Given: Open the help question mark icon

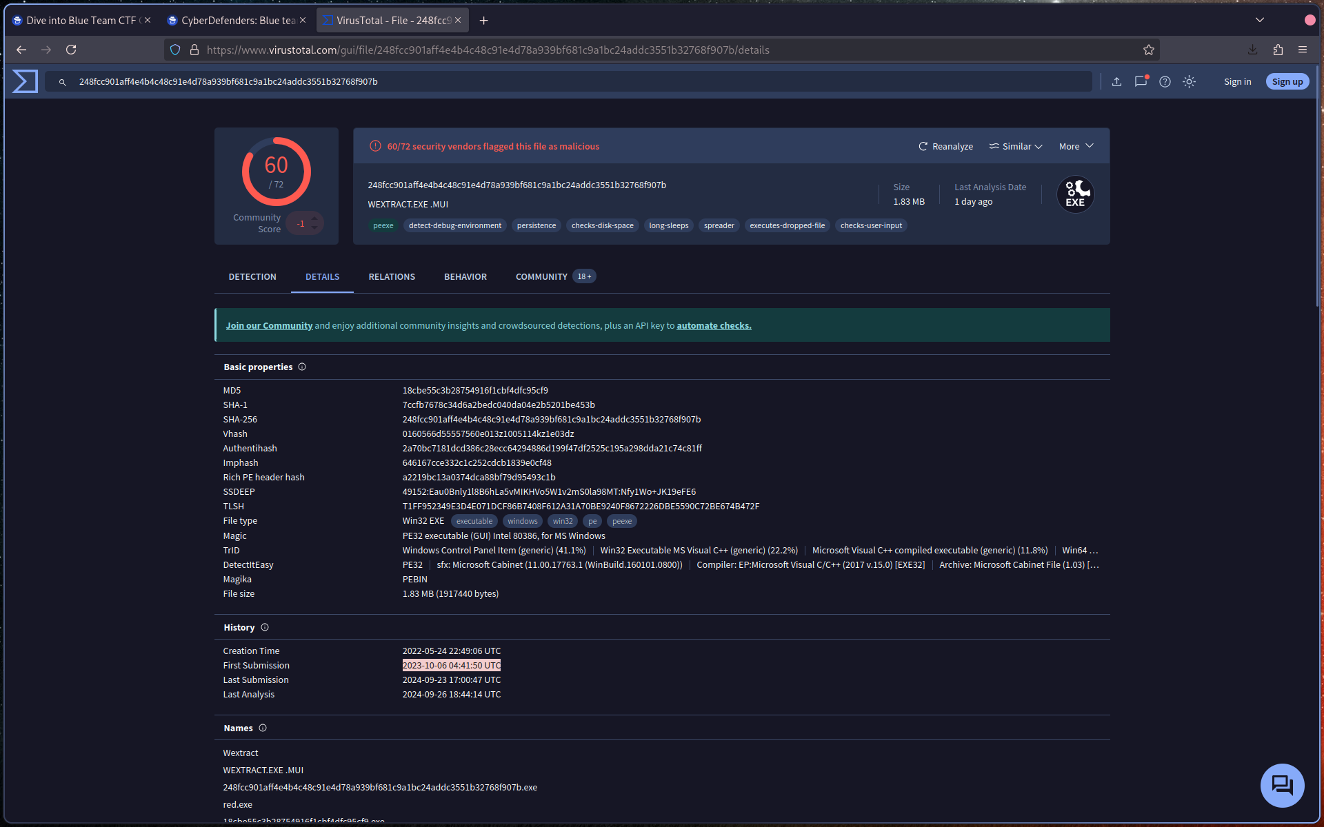Looking at the screenshot, I should [1165, 82].
